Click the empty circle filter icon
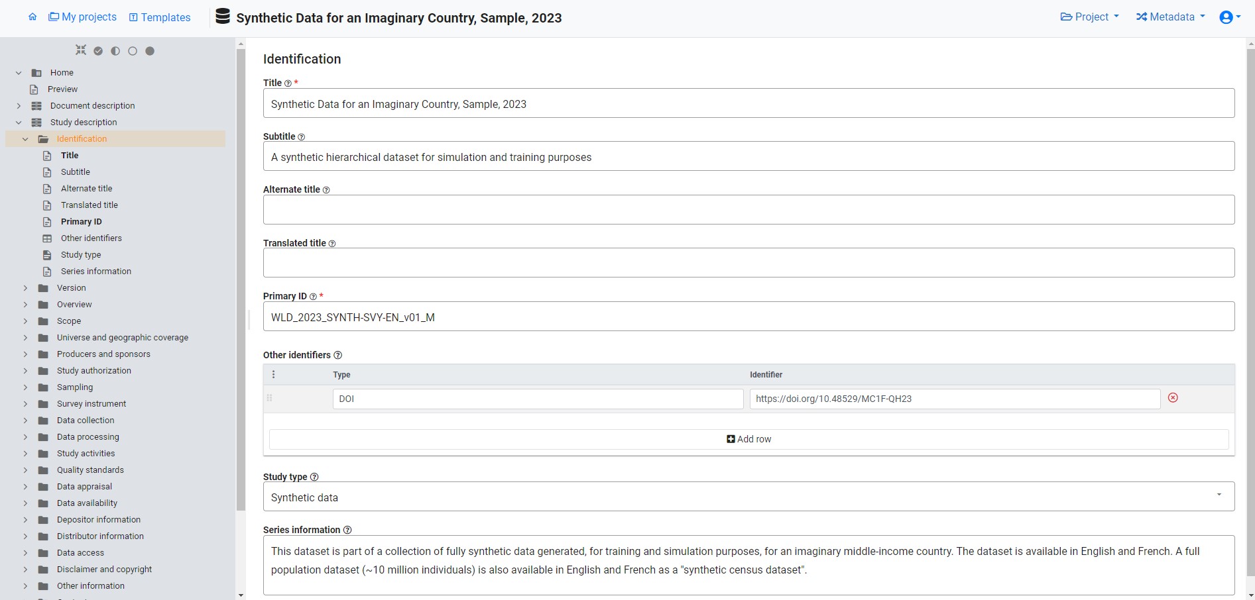The height and width of the screenshot is (600, 1255). (133, 51)
